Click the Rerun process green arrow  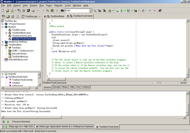8,122
